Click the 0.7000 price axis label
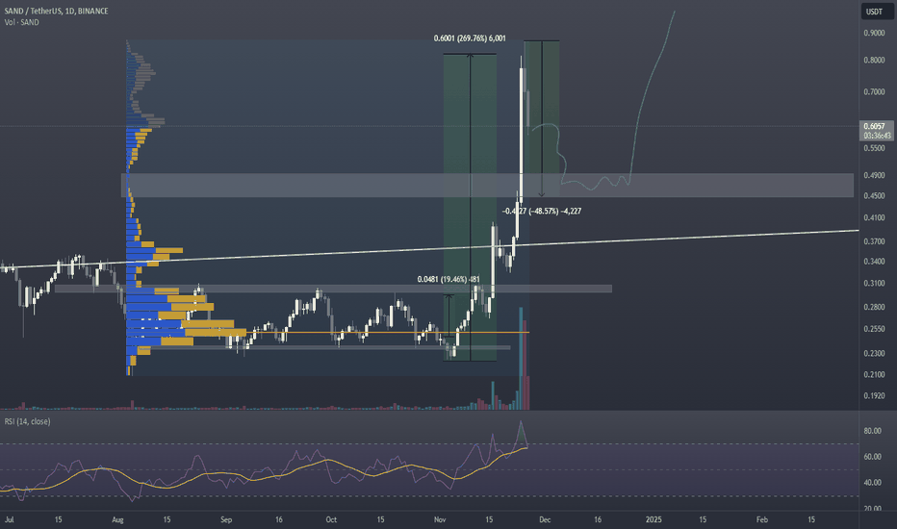 tap(874, 91)
